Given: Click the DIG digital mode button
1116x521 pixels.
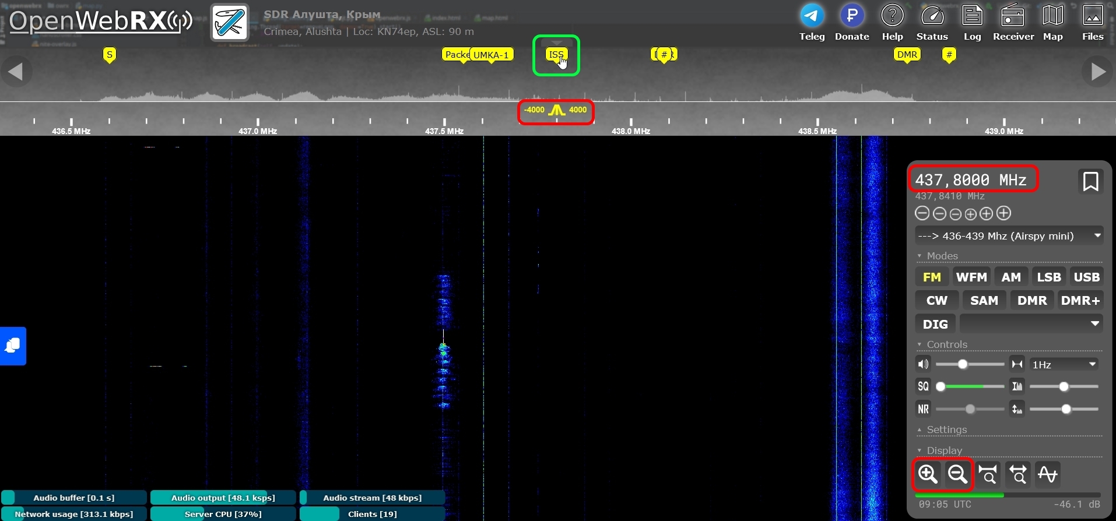Looking at the screenshot, I should [x=935, y=324].
